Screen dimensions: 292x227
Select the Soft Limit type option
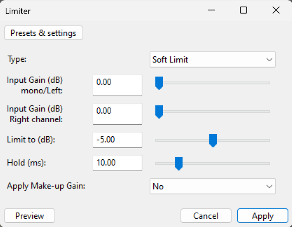coord(170,60)
